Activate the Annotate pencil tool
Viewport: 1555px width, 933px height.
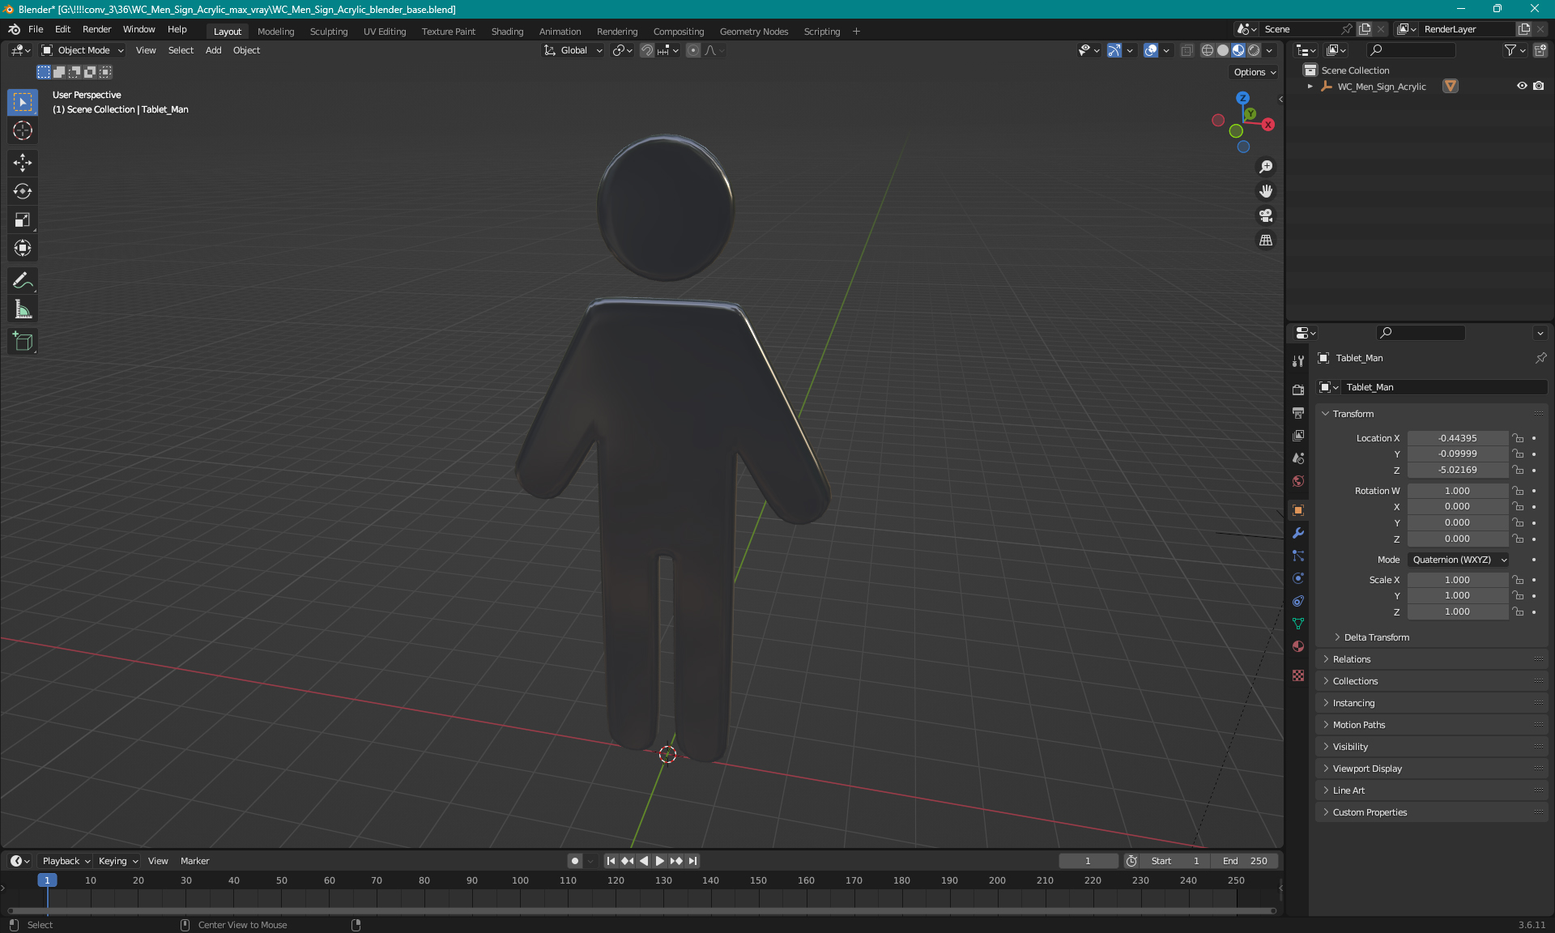(23, 281)
